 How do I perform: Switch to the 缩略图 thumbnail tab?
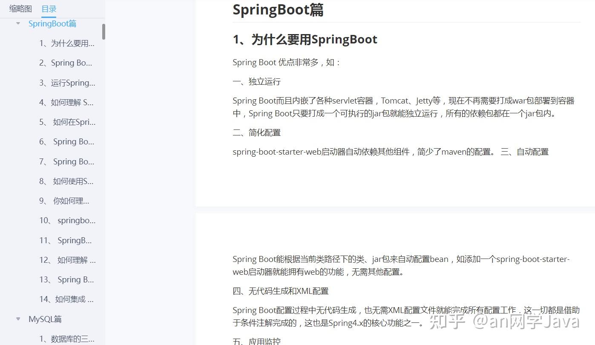(20, 9)
